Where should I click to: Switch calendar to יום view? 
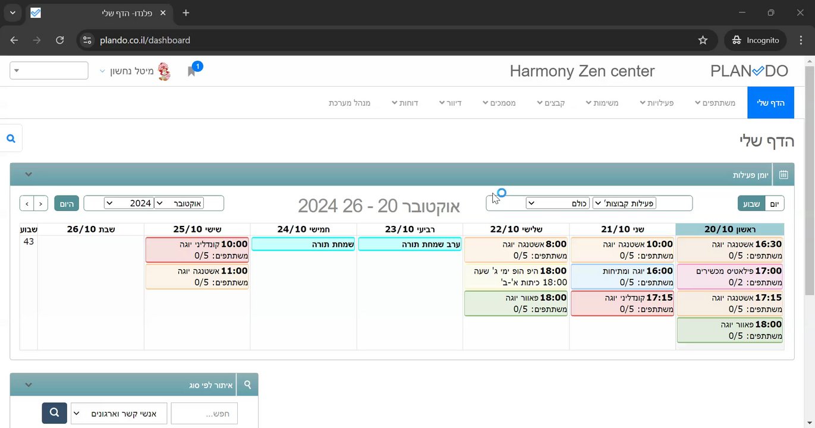[774, 203]
